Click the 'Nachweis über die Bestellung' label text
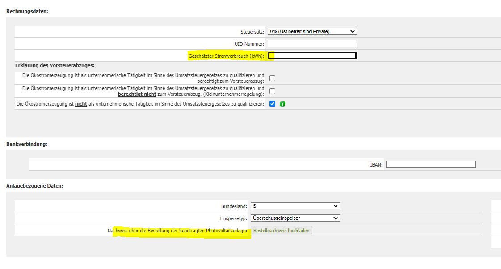The width and height of the screenshot is (501, 269). 177,231
